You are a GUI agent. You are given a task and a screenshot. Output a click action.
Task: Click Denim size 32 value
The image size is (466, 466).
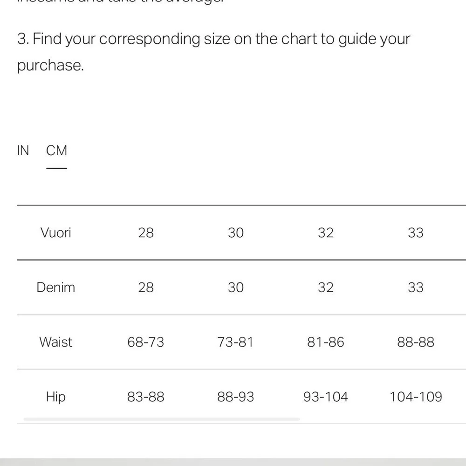tap(326, 288)
